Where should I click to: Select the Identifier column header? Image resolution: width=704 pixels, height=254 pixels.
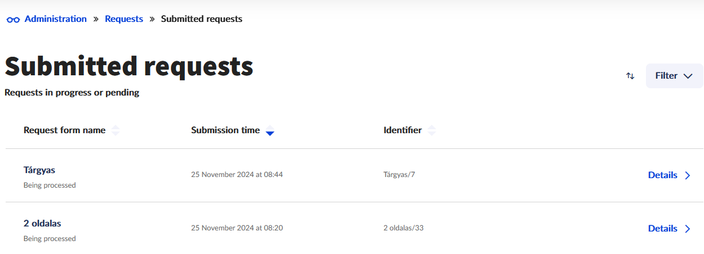tap(402, 130)
